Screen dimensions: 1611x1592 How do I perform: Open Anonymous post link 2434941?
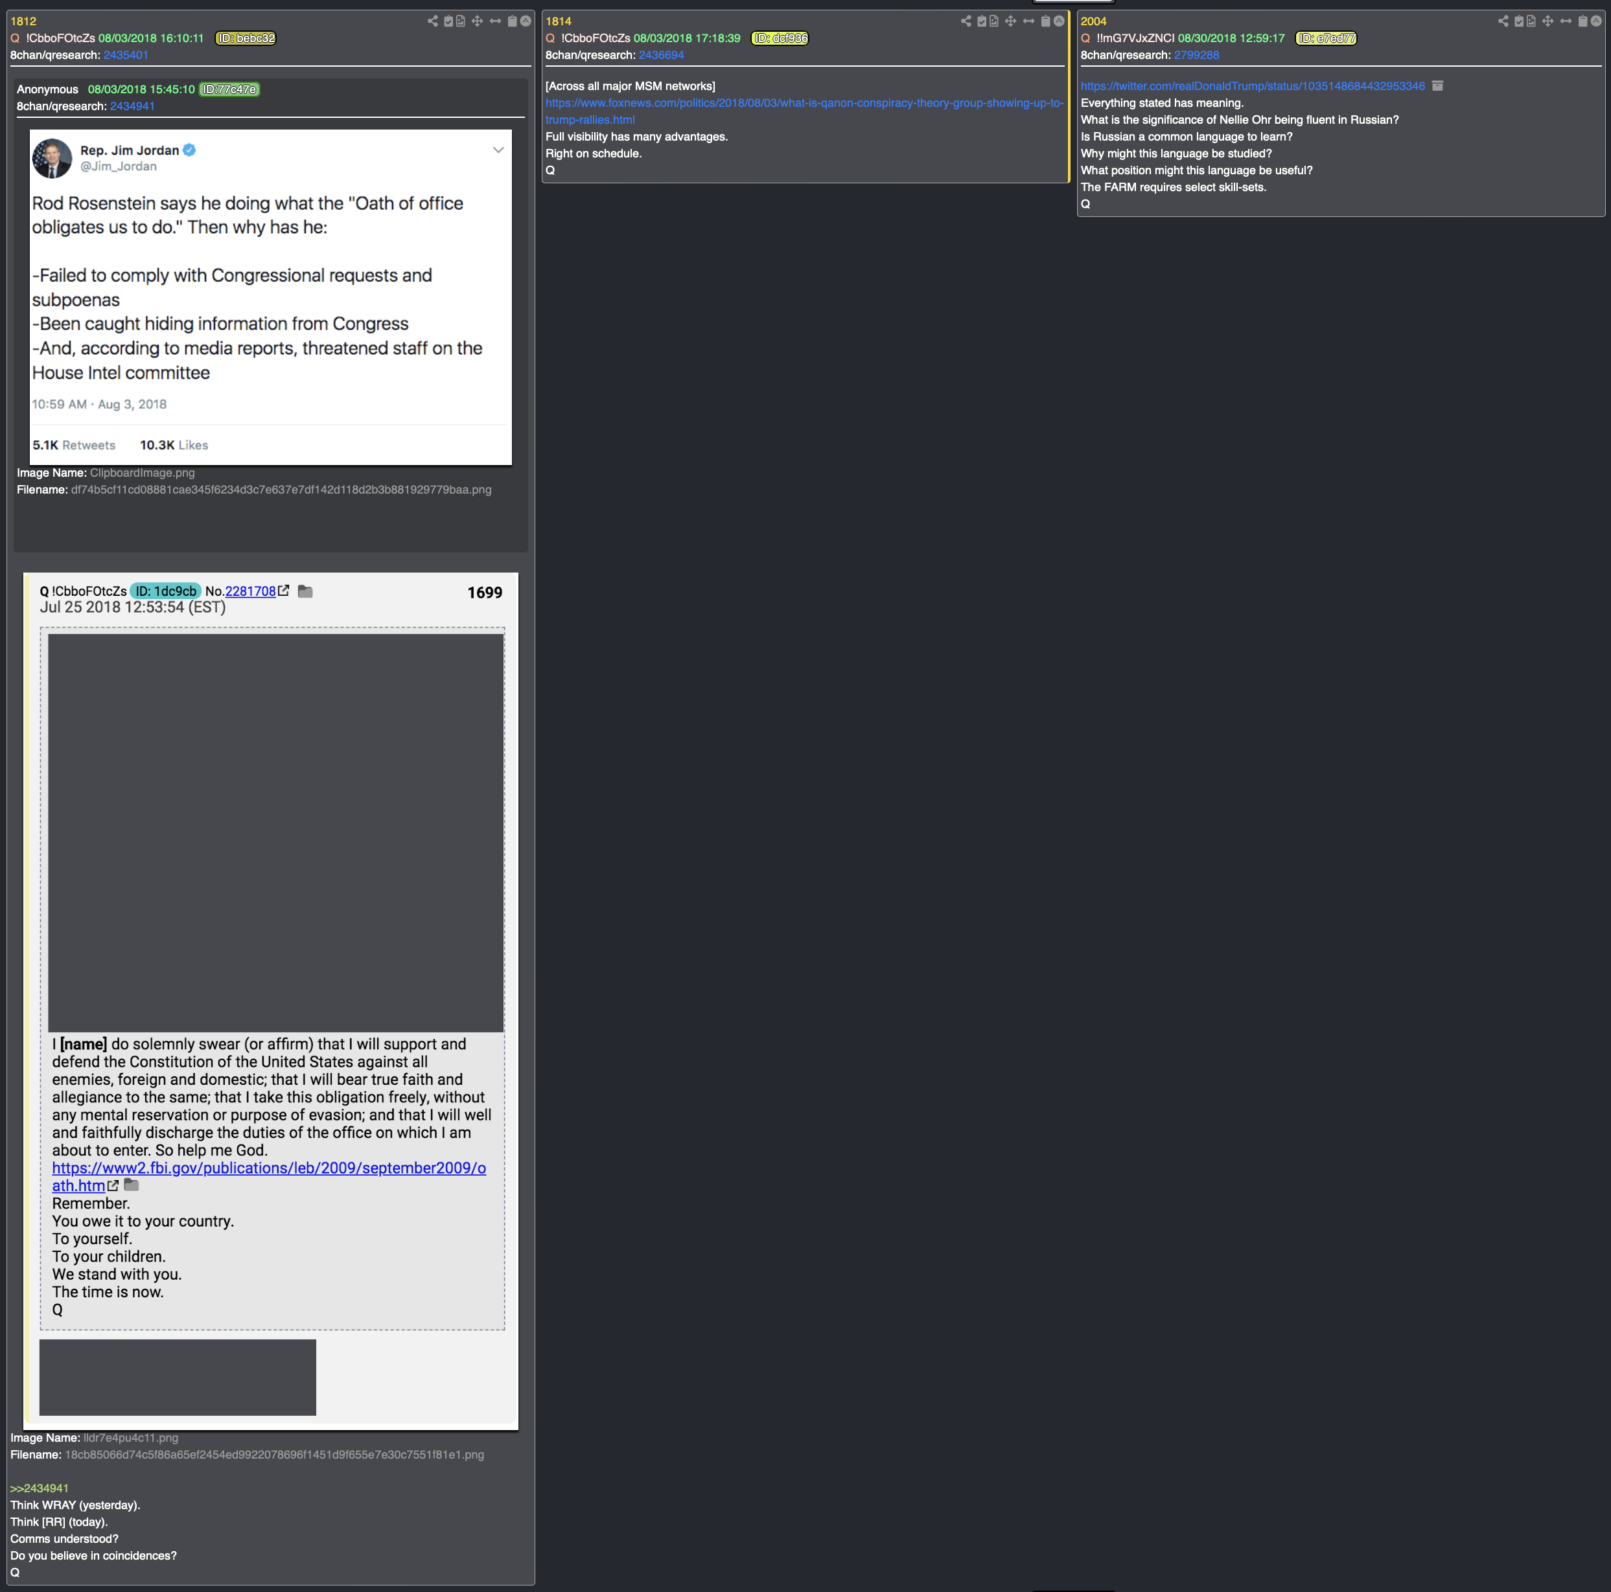(133, 106)
